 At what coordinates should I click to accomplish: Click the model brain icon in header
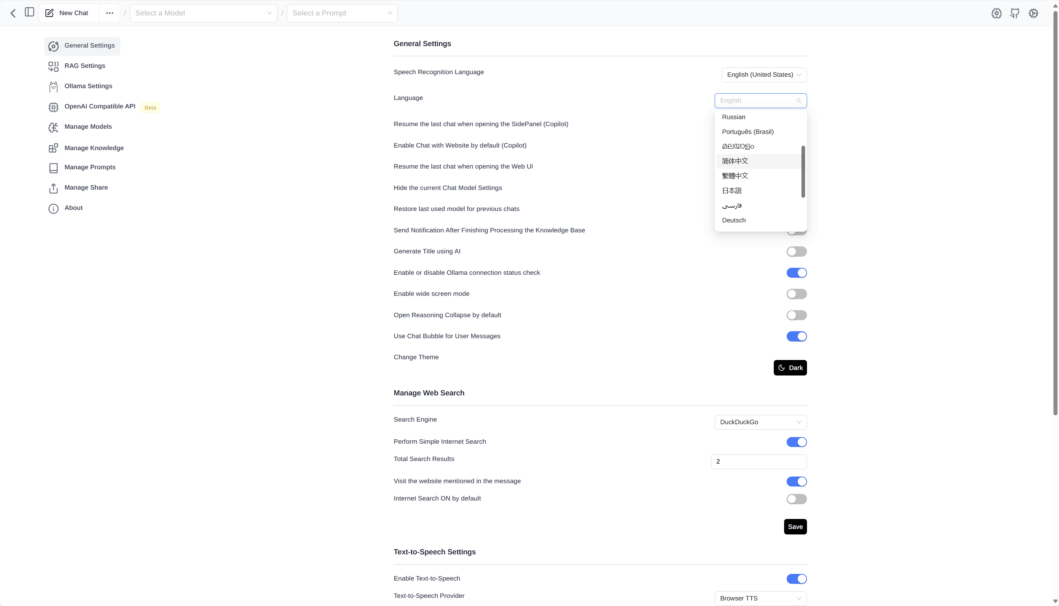tap(996, 13)
